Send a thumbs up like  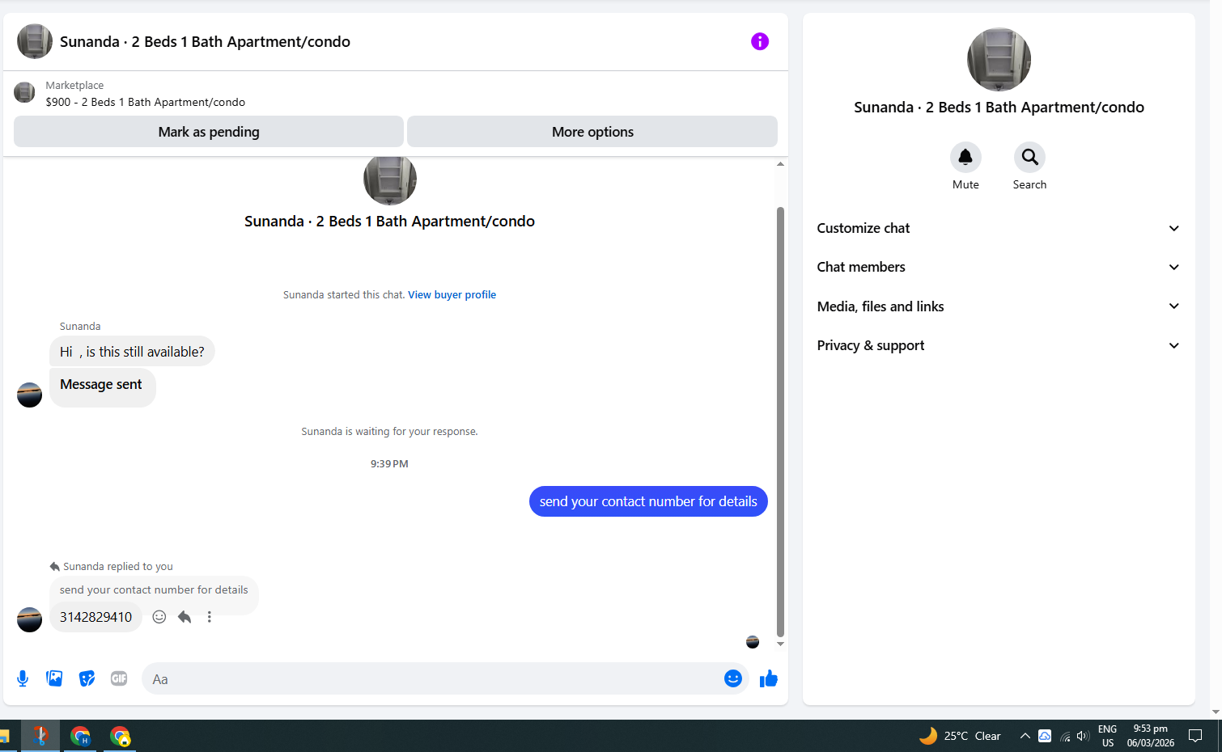(x=769, y=678)
